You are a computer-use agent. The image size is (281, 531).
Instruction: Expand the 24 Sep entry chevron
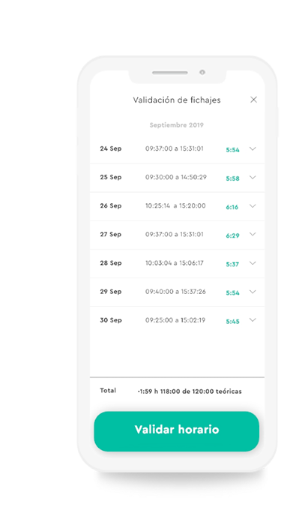(x=253, y=148)
